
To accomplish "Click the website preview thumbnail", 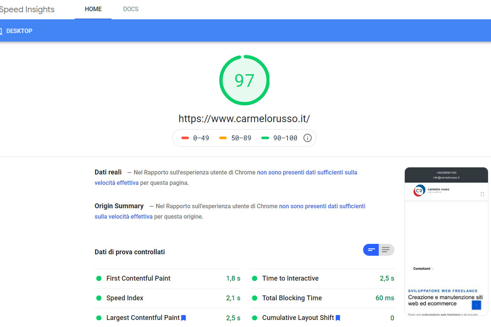I will [x=446, y=241].
